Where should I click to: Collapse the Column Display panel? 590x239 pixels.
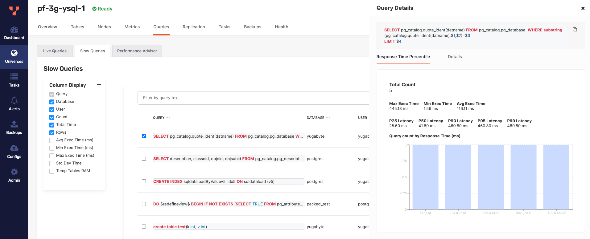99,85
